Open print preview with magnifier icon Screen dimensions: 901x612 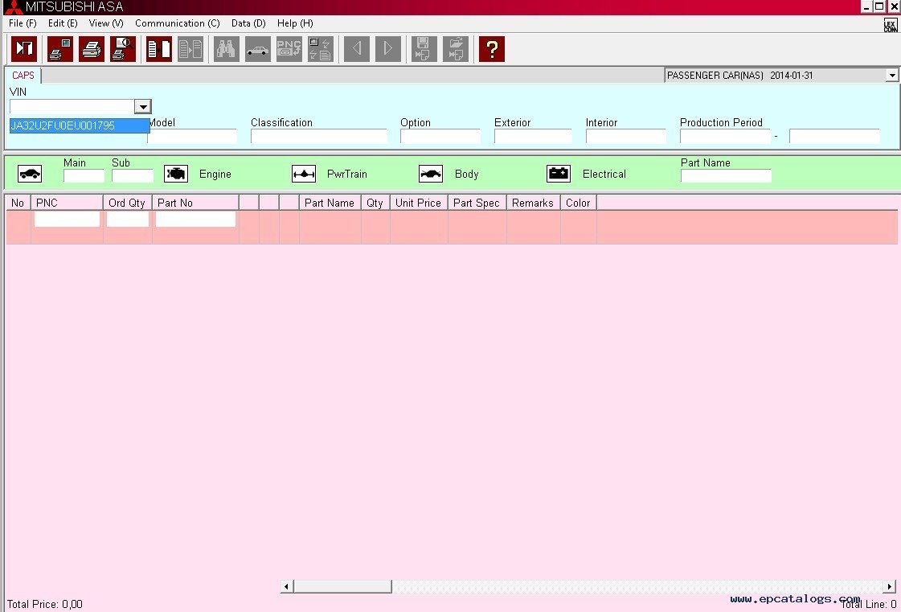122,49
